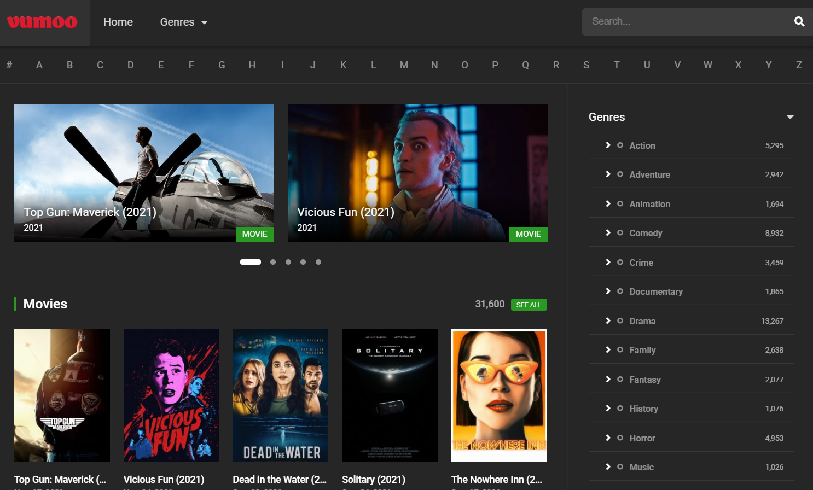The image size is (813, 490).
Task: Expand the Music genre chevron
Action: pyautogui.click(x=608, y=466)
